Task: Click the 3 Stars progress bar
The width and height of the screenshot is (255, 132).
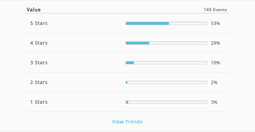Action: tap(167, 63)
